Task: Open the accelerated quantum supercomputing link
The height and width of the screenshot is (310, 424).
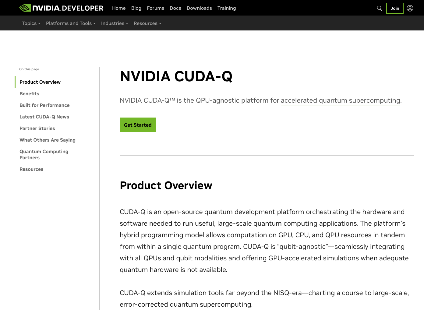Action: pyautogui.click(x=340, y=100)
